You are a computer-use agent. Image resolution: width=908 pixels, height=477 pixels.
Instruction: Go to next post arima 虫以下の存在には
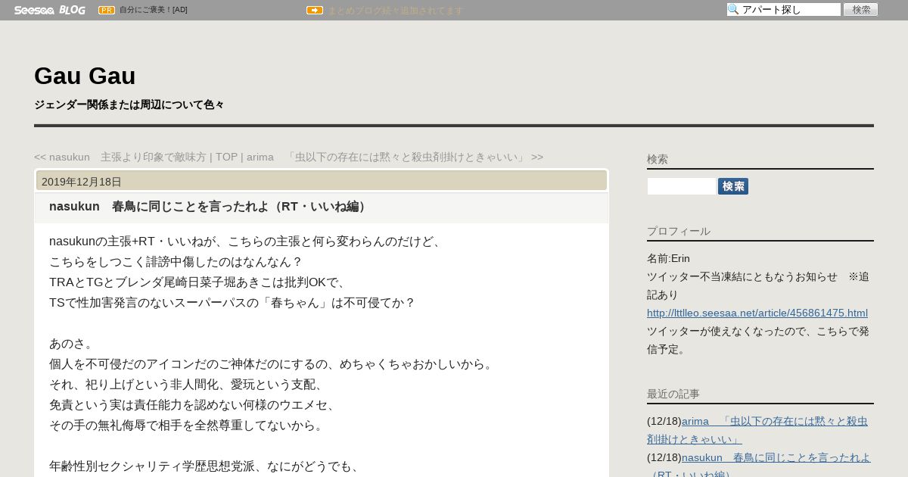pyautogui.click(x=395, y=157)
